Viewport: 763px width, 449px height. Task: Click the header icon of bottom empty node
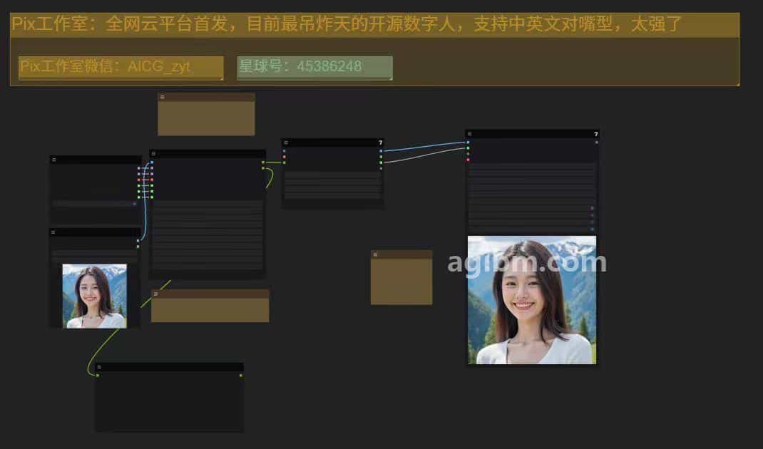point(99,367)
